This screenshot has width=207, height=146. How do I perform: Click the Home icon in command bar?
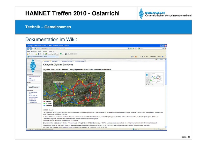132,56
